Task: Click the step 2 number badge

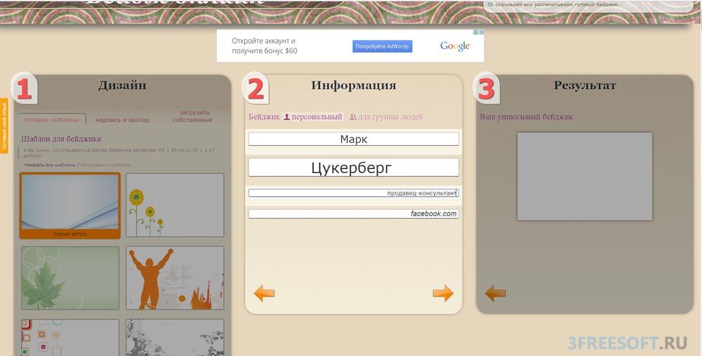Action: click(x=256, y=88)
